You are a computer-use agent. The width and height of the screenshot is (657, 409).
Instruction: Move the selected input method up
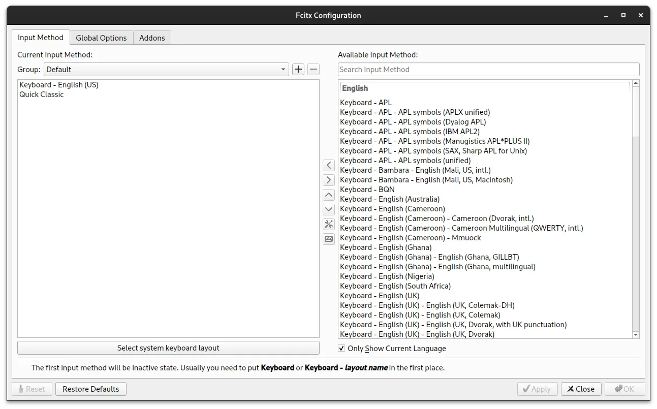click(328, 195)
